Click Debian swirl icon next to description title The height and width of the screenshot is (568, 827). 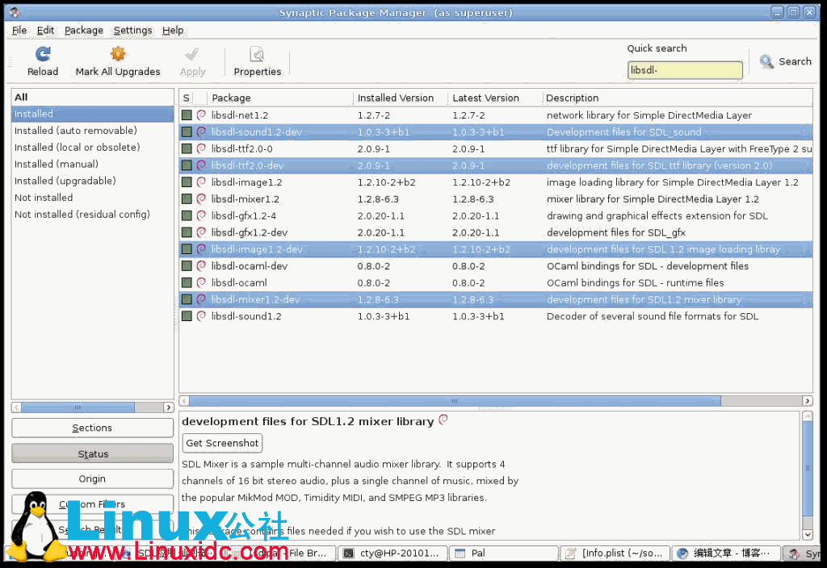tap(443, 420)
